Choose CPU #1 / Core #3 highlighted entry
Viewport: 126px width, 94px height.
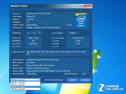coord(25,87)
